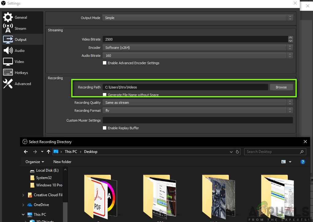Screen dimensions: 313x222
Task: Switch to Advanced settings tab
Action: coord(23,84)
